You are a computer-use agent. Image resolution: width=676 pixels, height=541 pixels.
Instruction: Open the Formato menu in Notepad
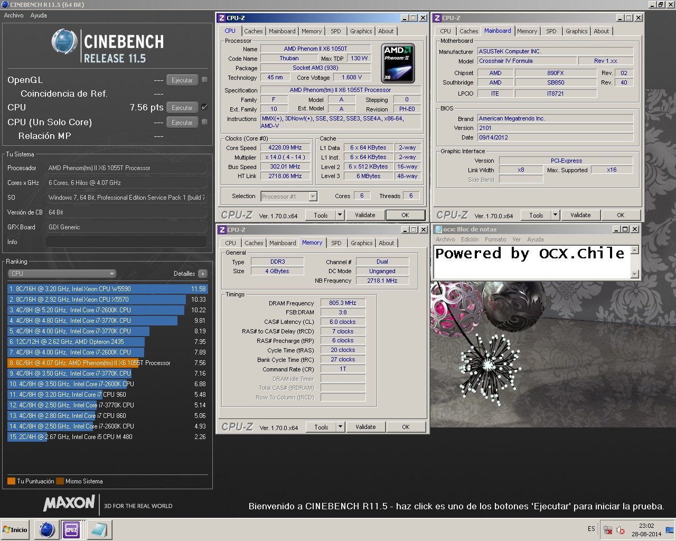click(495, 239)
